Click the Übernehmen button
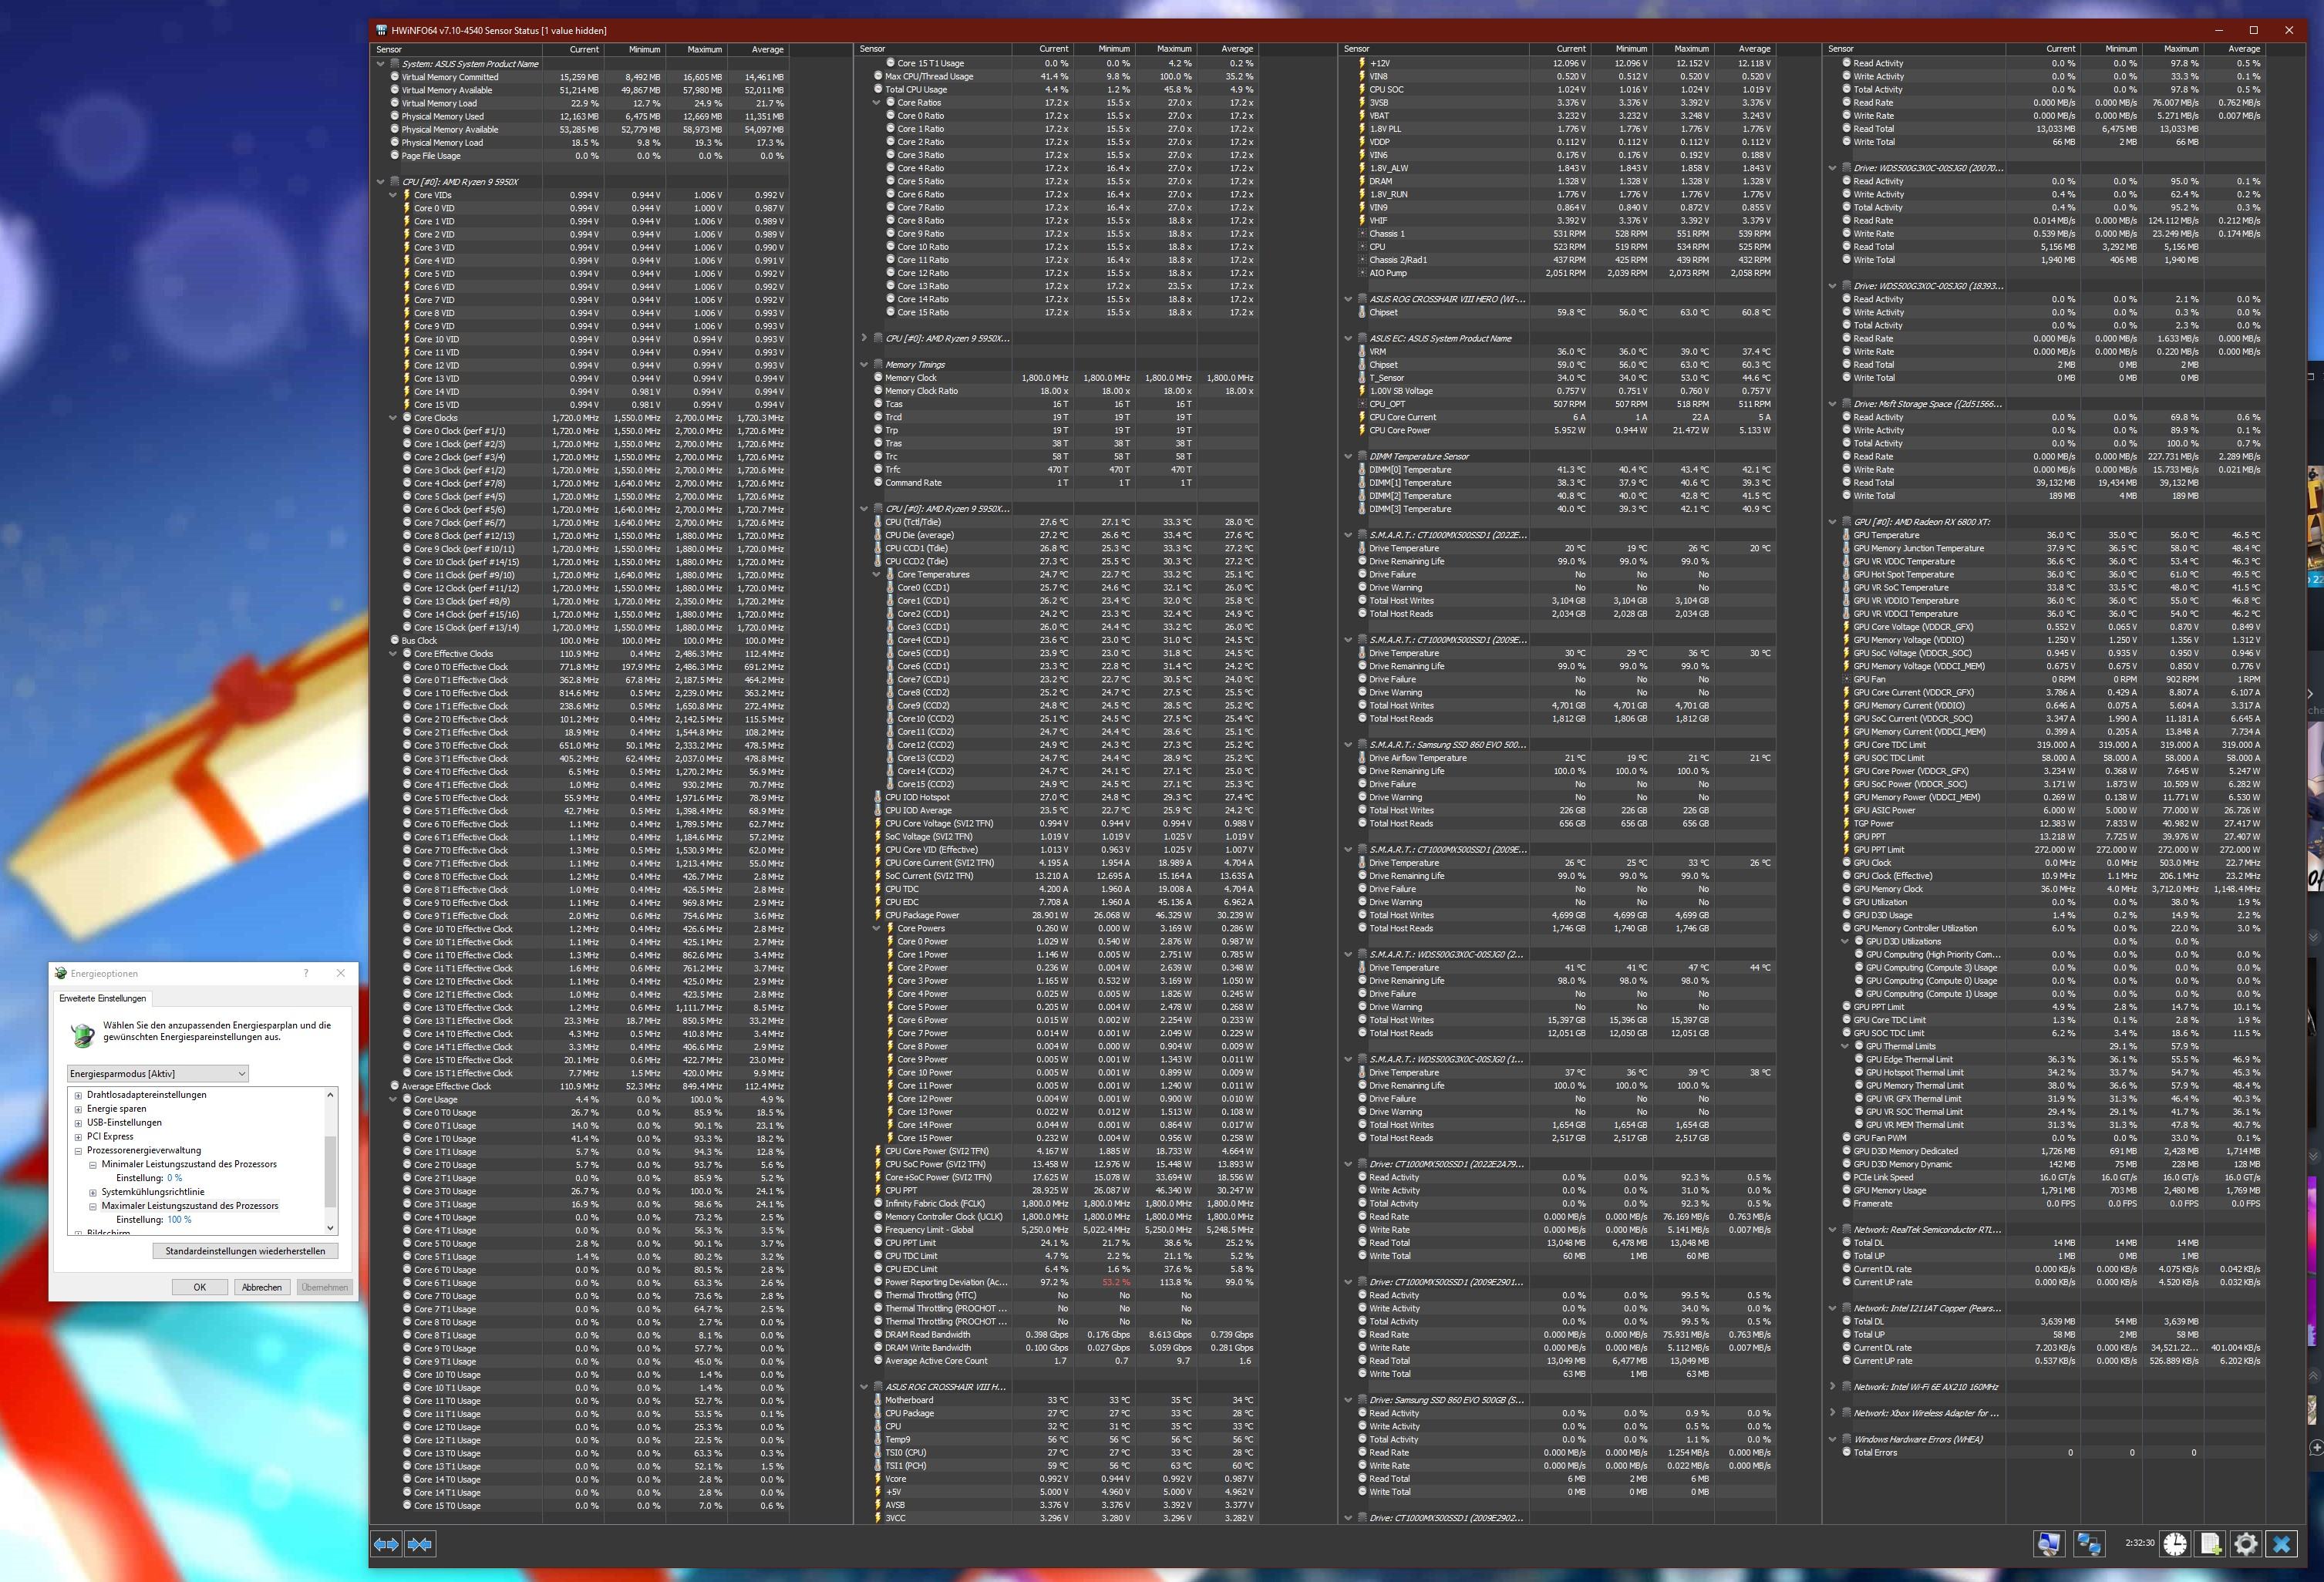 [325, 1287]
